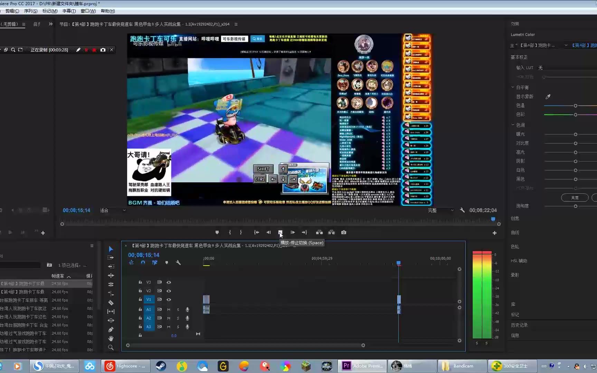Select the Hand tool
Screen dimensions: 597x373
click(111, 338)
